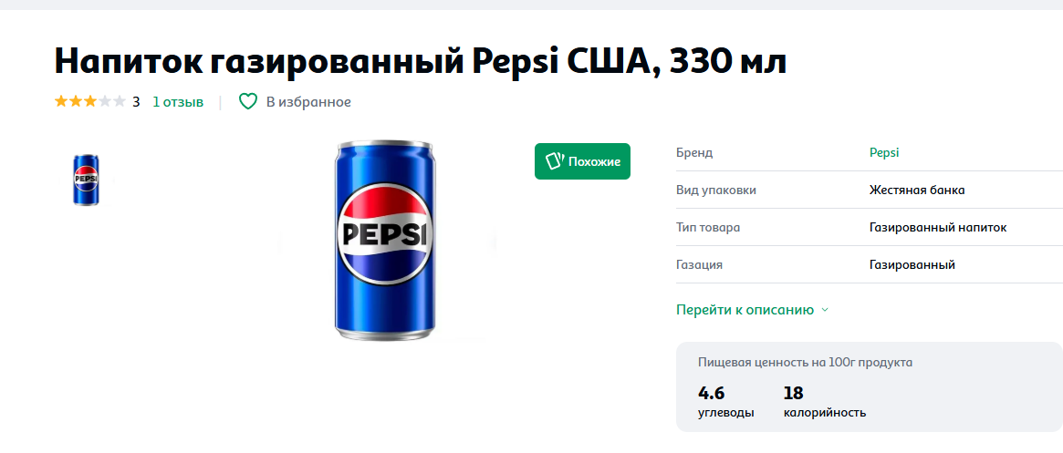Click the second gold rating star
Image resolution: width=1063 pixels, height=453 pixels.
76,101
